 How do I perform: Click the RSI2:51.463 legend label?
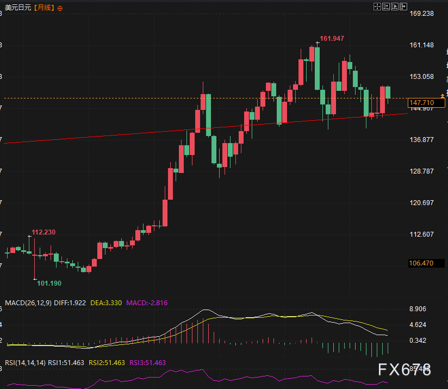point(107,363)
